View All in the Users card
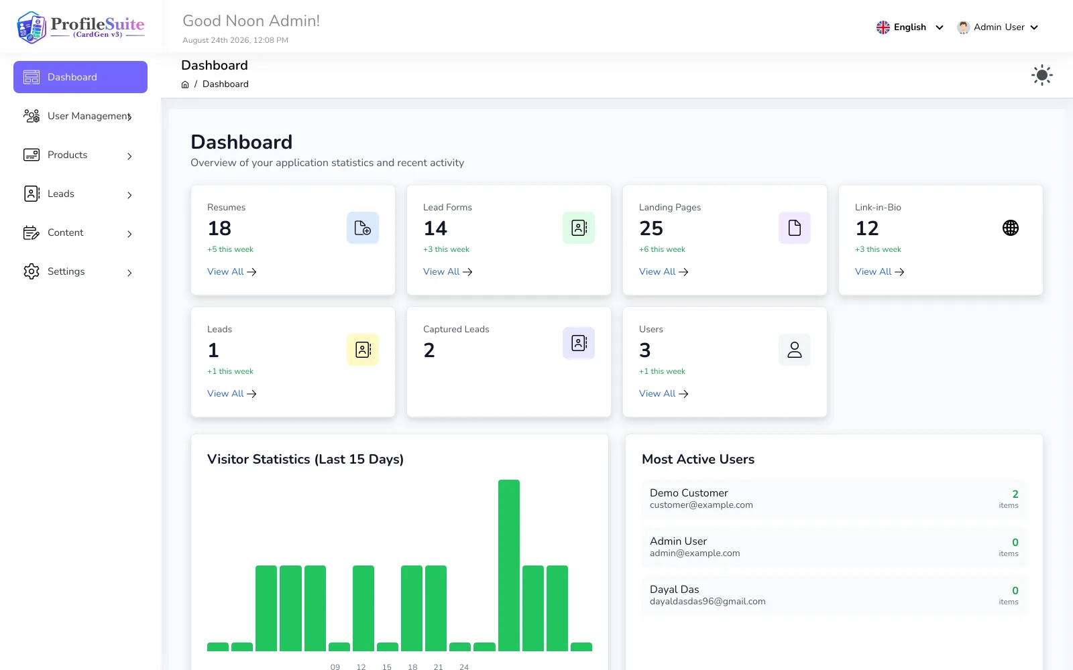 (664, 393)
